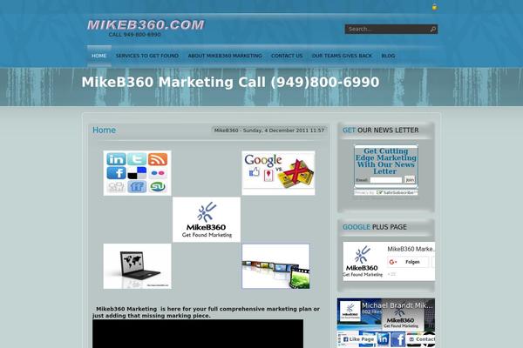The width and height of the screenshot is (523, 348).
Task: Open the MikeB360 Get Found Marketing logo
Action: [x=207, y=219]
